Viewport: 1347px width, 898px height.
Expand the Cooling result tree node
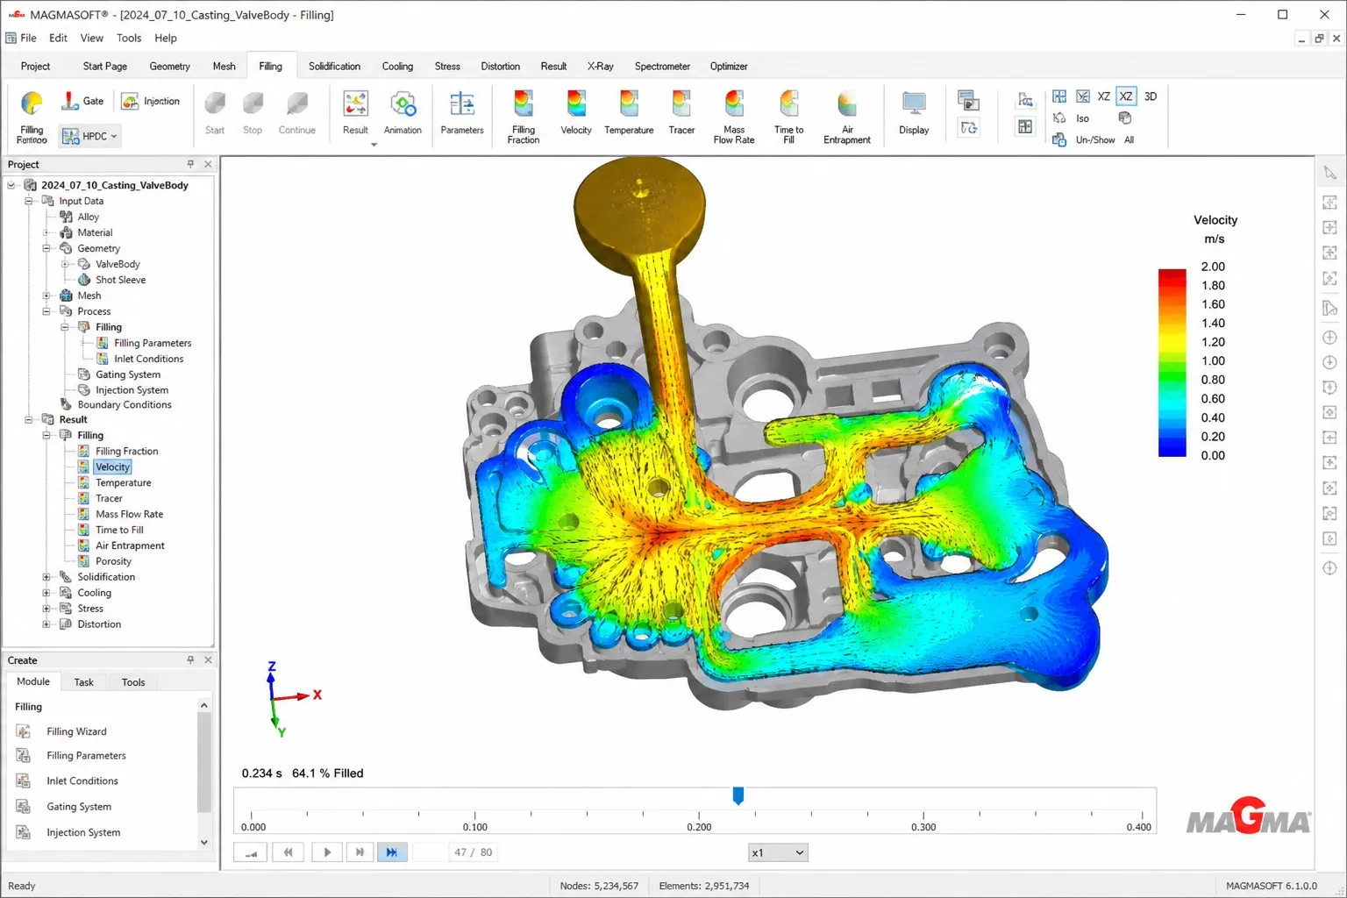(46, 593)
